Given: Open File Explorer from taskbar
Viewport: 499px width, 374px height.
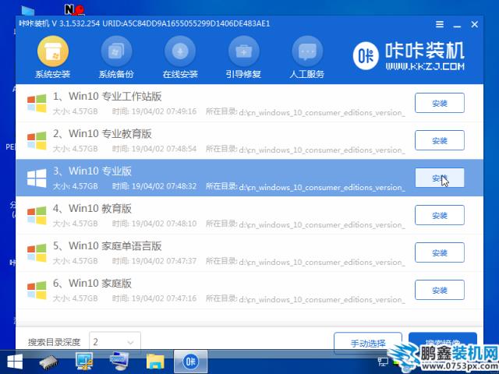Looking at the screenshot, I should 155,361.
